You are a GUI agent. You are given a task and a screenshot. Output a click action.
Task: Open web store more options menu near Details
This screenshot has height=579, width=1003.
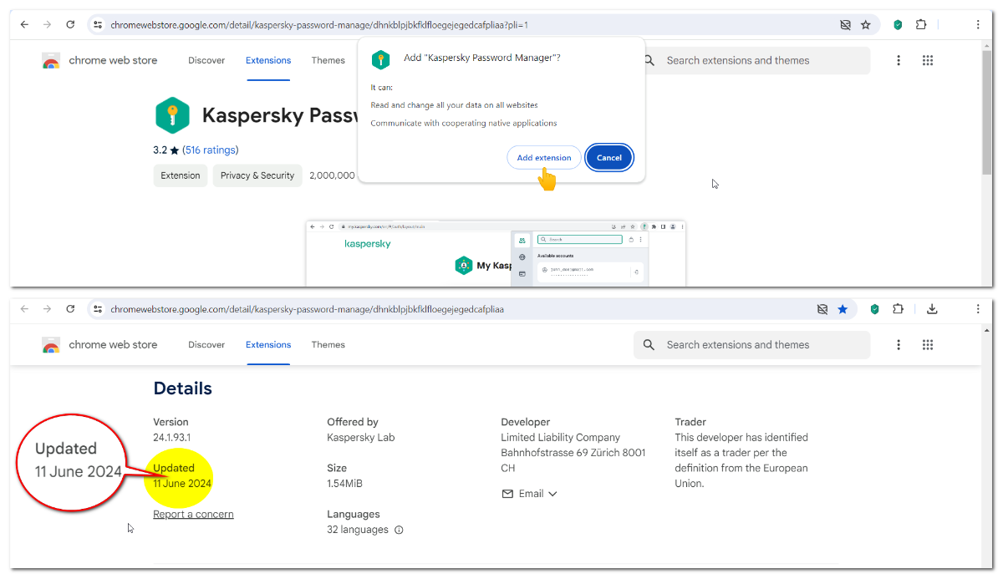(x=899, y=344)
